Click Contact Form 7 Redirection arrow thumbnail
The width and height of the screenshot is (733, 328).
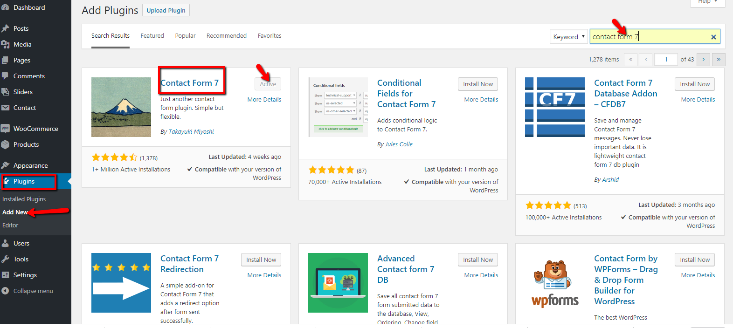click(121, 283)
